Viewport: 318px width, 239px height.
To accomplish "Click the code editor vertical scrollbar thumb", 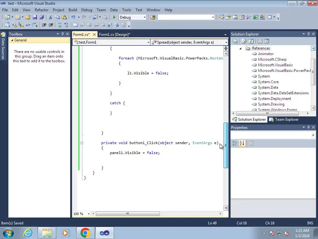I will click(226, 145).
